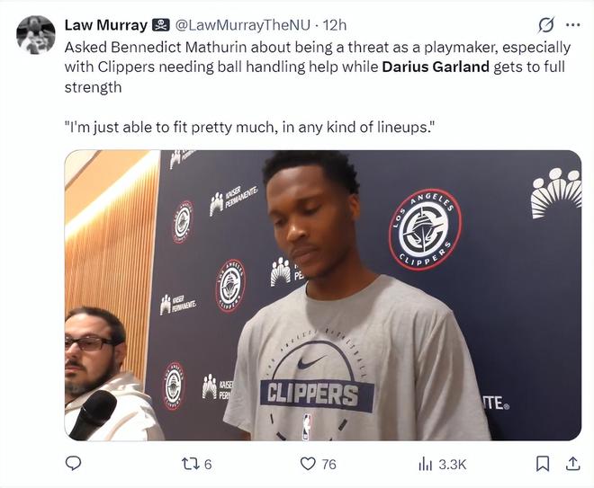Click the bold Darius Garland link

[x=436, y=67]
